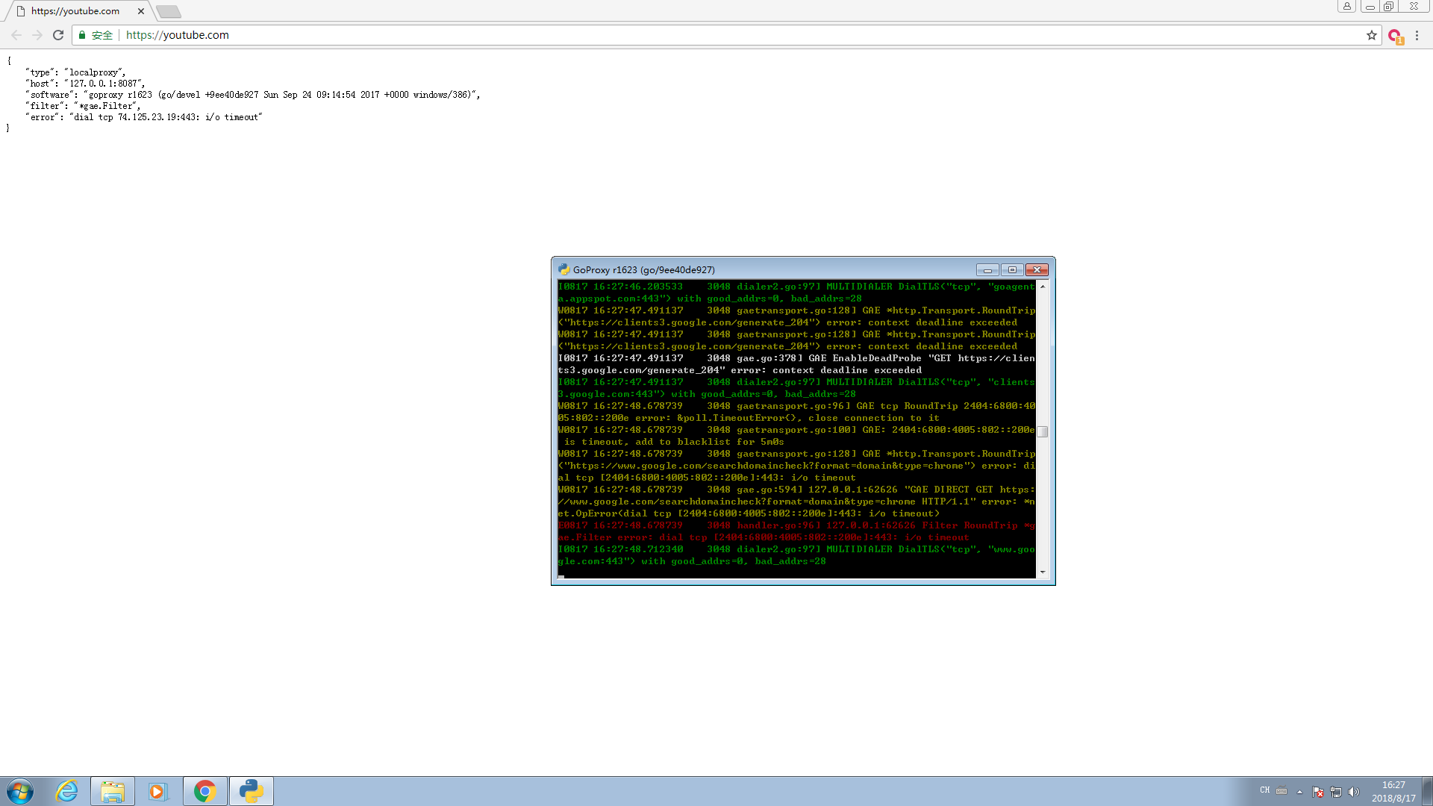Viewport: 1433px width, 806px height.
Task: Bookmark the page with the star icon
Action: 1371,35
